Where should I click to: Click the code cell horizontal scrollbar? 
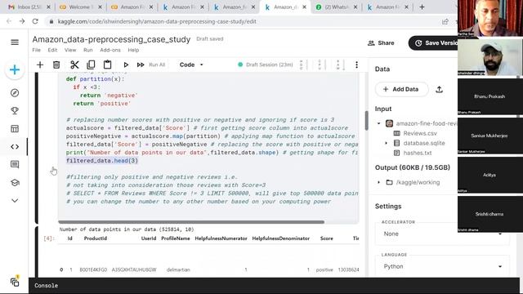point(191,222)
